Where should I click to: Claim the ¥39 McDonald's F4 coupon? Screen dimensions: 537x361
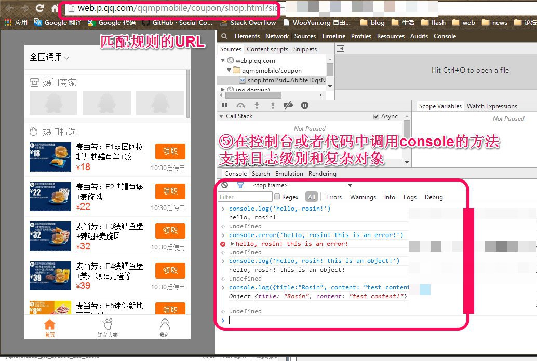[170, 271]
